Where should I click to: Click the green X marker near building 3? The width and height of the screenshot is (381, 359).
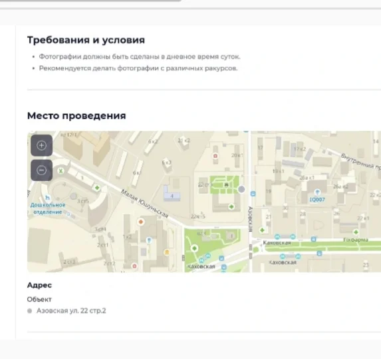(61, 171)
